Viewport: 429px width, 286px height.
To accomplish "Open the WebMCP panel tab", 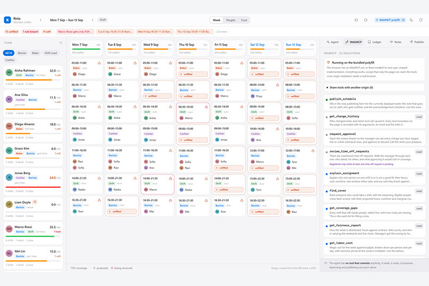I will click(353, 42).
